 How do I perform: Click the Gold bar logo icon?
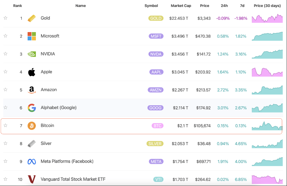pos(32,18)
